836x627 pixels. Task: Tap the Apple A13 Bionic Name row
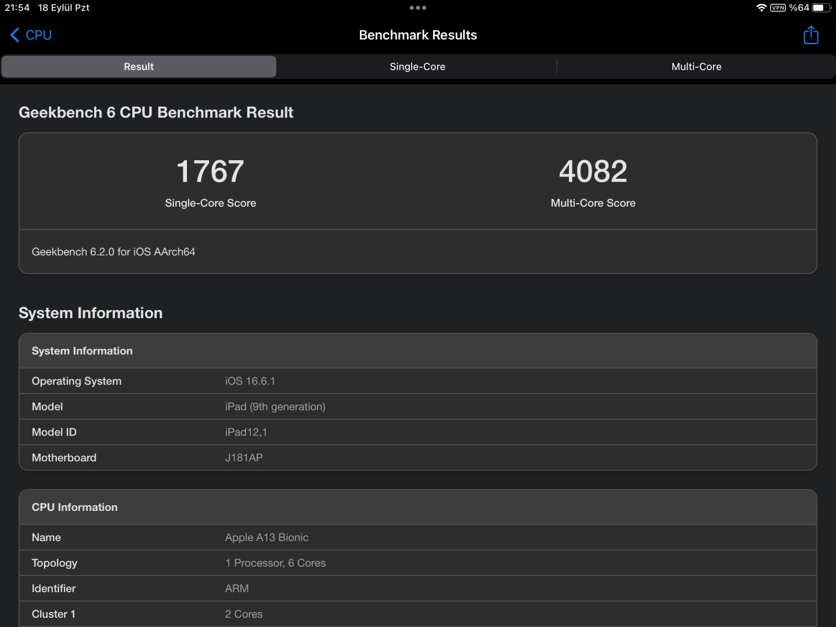418,538
